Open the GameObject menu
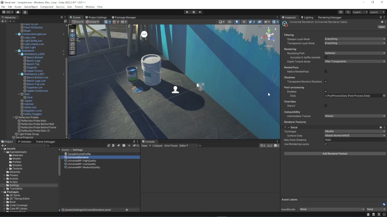 point(31,7)
